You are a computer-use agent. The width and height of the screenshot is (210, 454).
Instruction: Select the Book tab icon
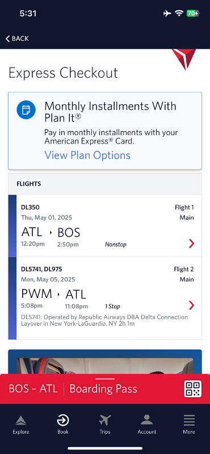click(63, 421)
